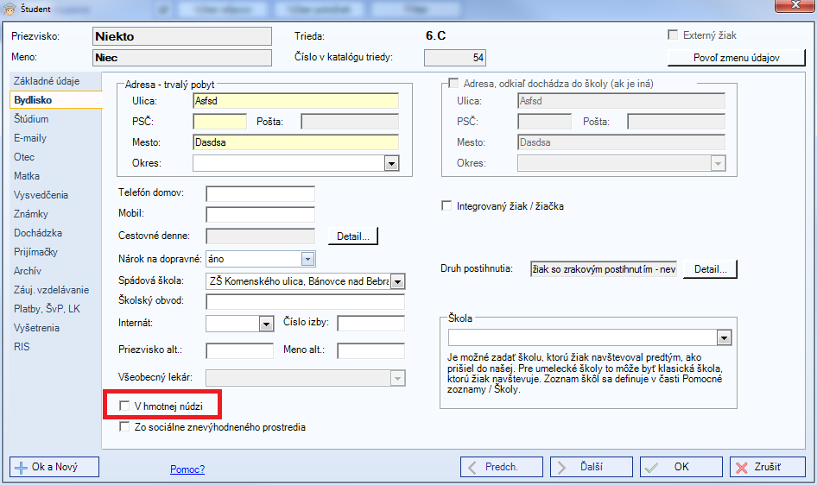The height and width of the screenshot is (485, 817).
Task: Click the Ok a Nový button
Action: coord(54,467)
